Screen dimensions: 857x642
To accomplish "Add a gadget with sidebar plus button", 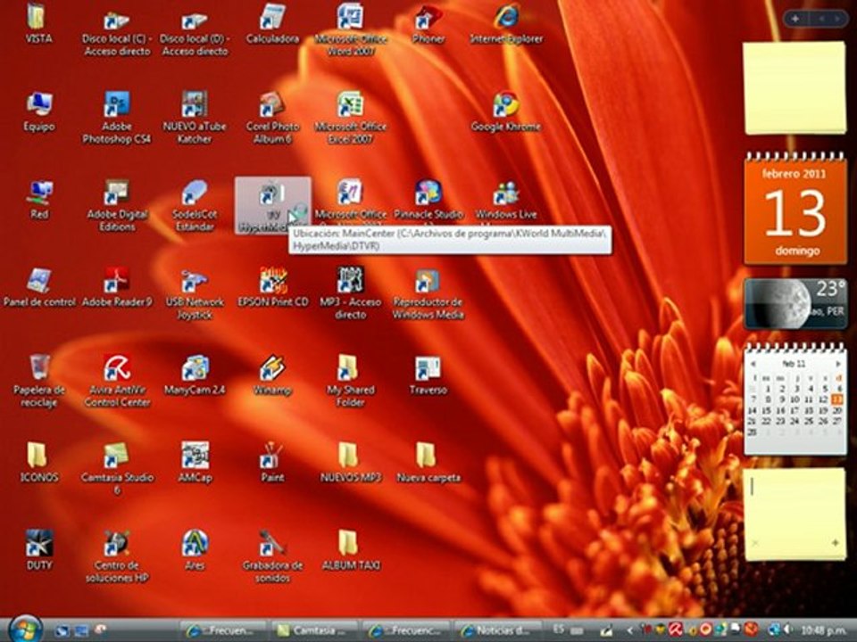I will click(795, 18).
